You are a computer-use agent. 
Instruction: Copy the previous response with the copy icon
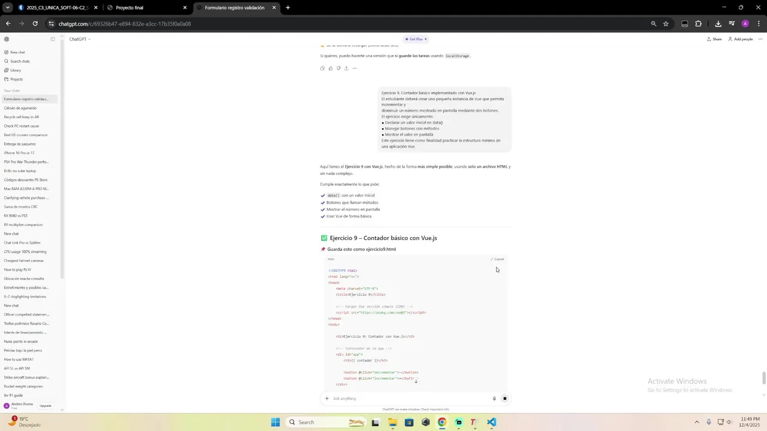322,68
